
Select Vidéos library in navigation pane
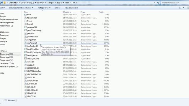click(x=3, y=44)
